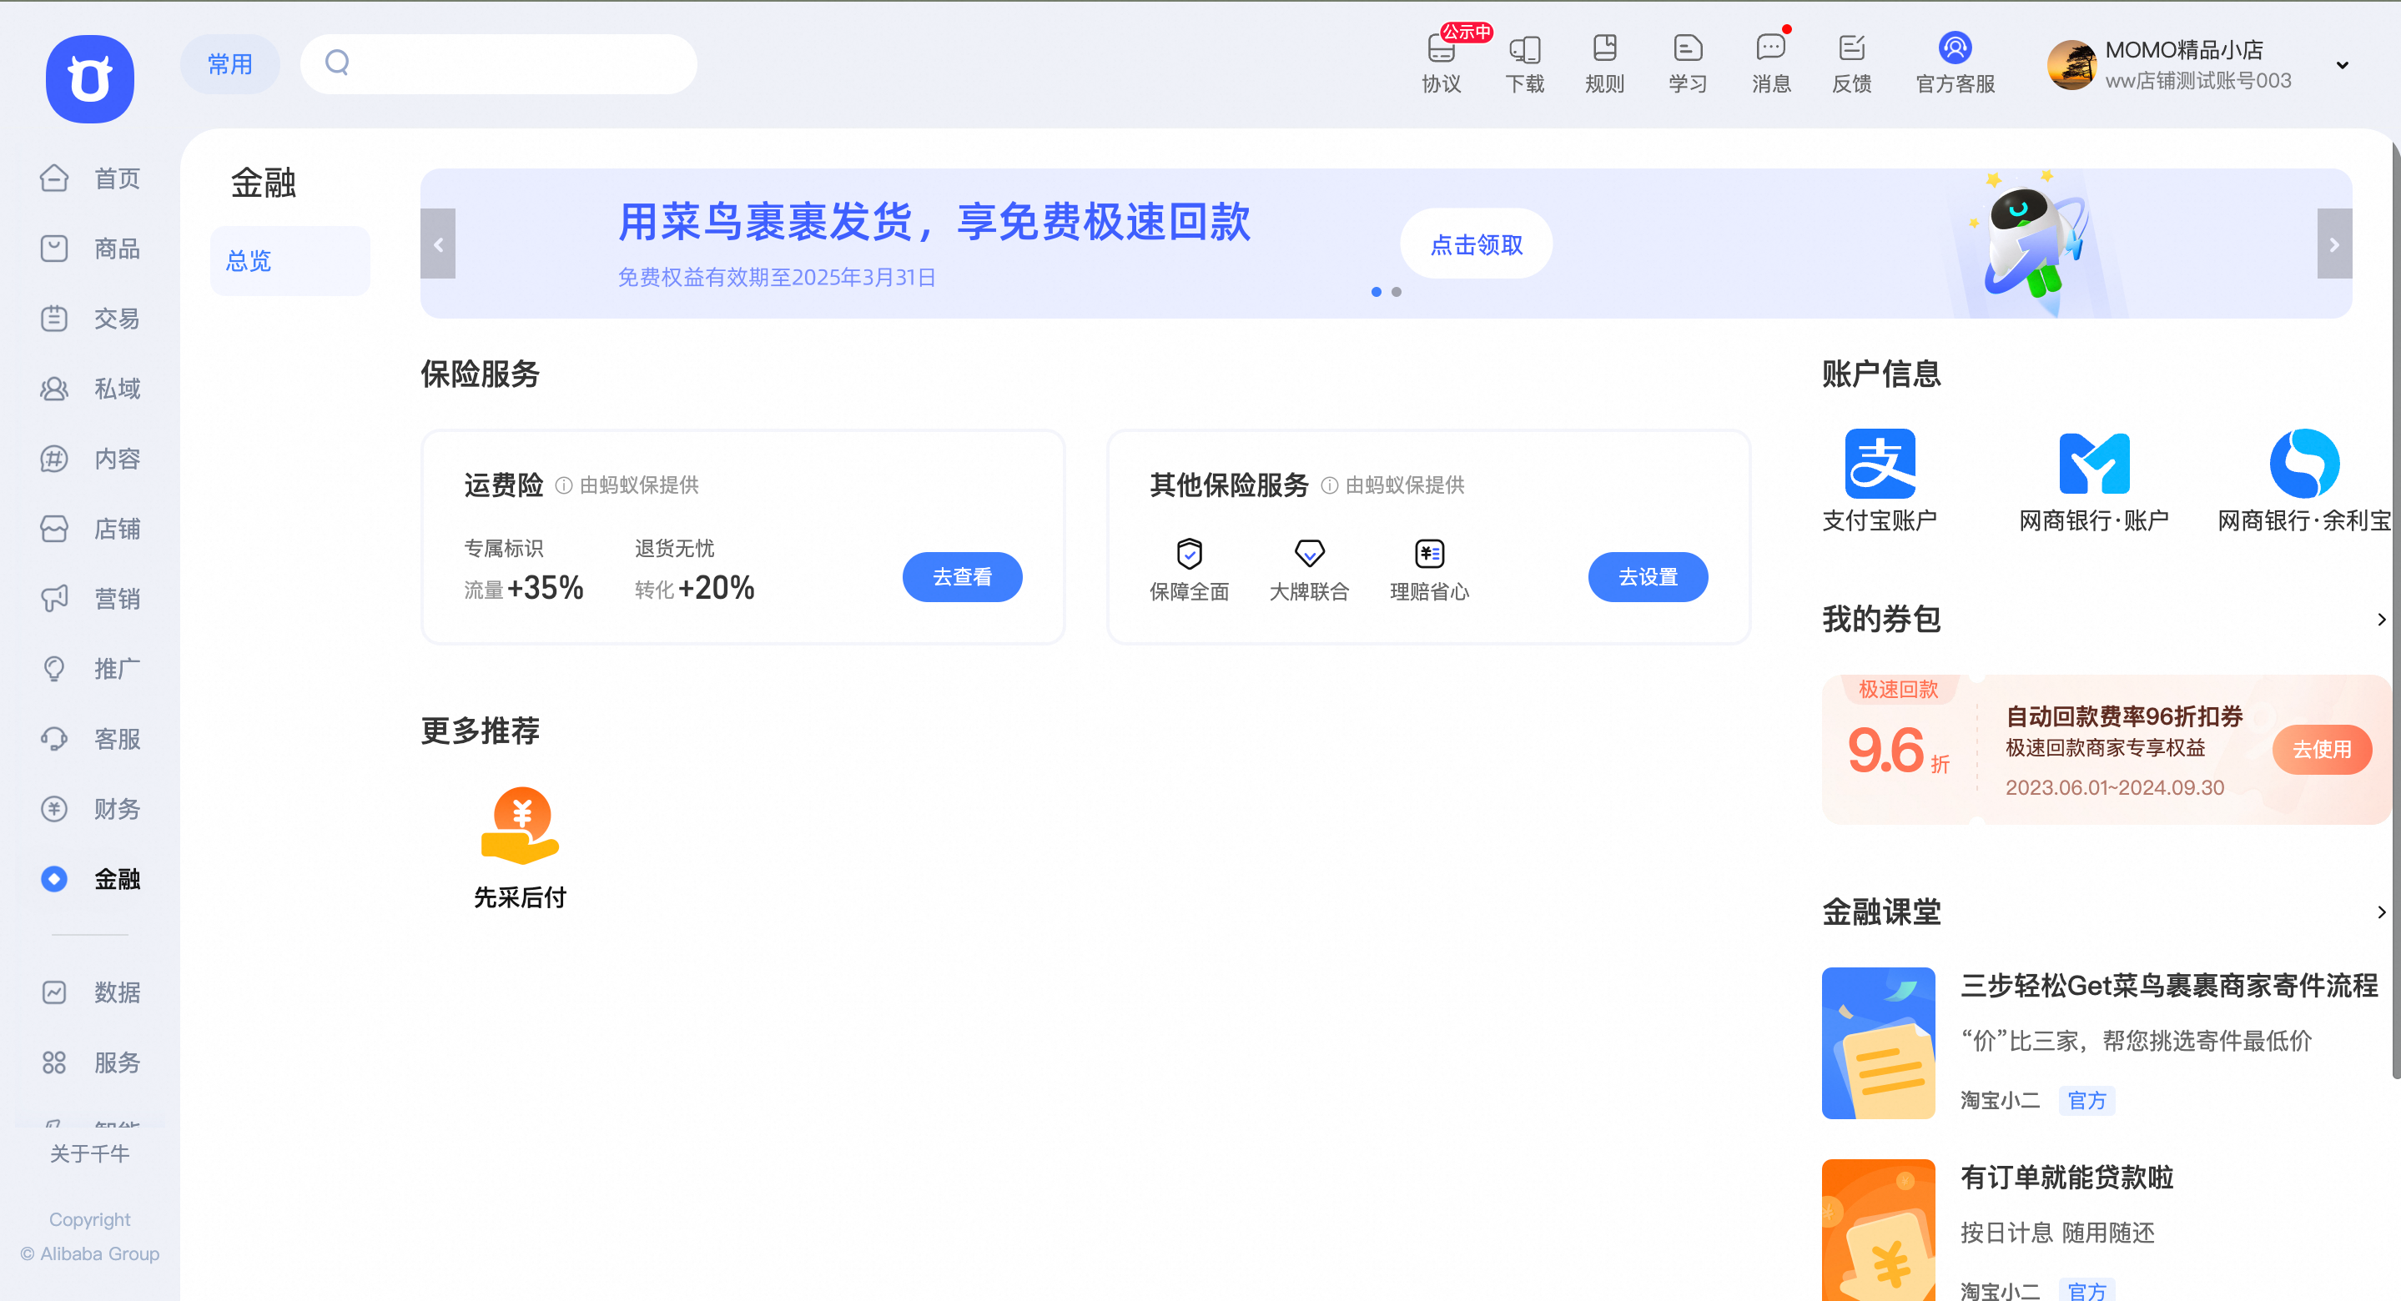Viewport: 2401px width, 1301px height.
Task: Click 去设置 for other insurance
Action: 1648,577
